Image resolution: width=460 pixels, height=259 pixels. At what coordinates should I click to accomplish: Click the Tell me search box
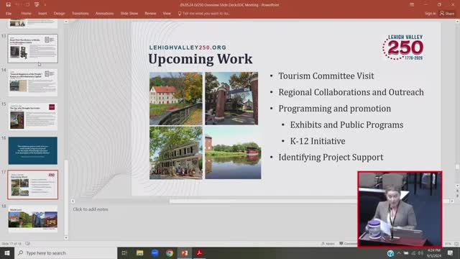(x=203, y=14)
